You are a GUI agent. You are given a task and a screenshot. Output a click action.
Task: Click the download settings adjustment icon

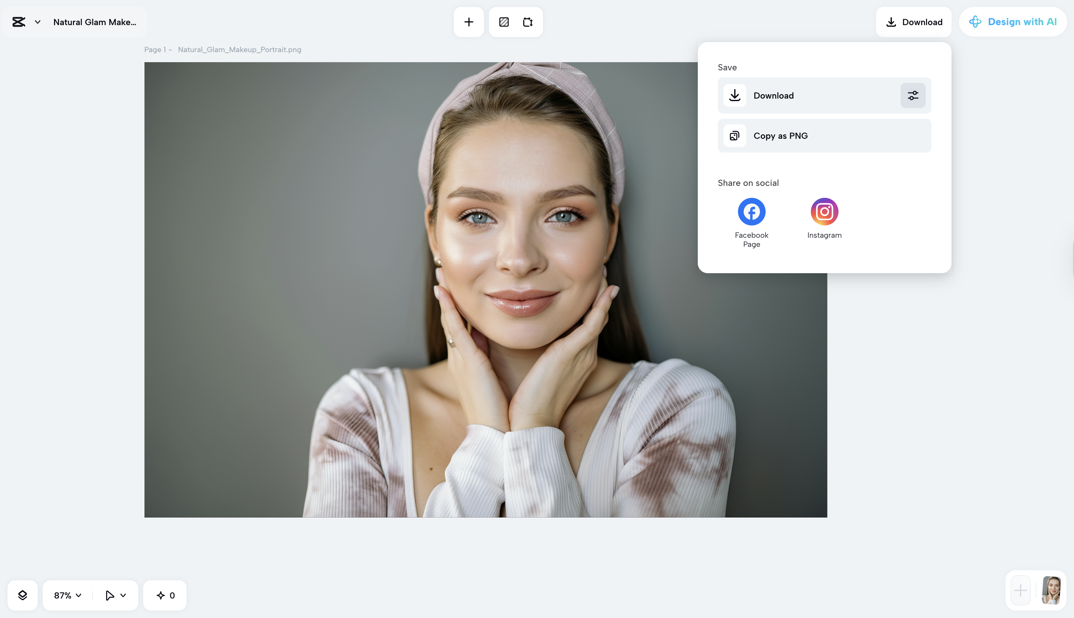point(912,95)
